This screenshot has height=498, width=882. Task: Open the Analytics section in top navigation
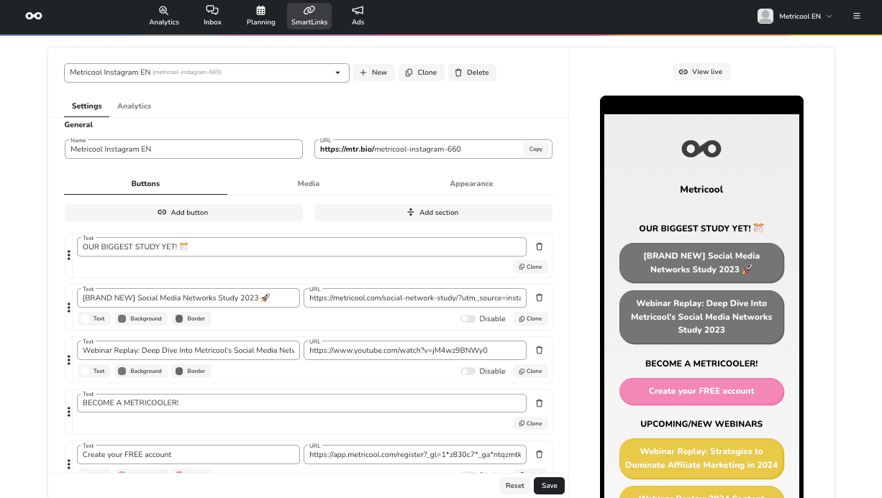(x=163, y=15)
